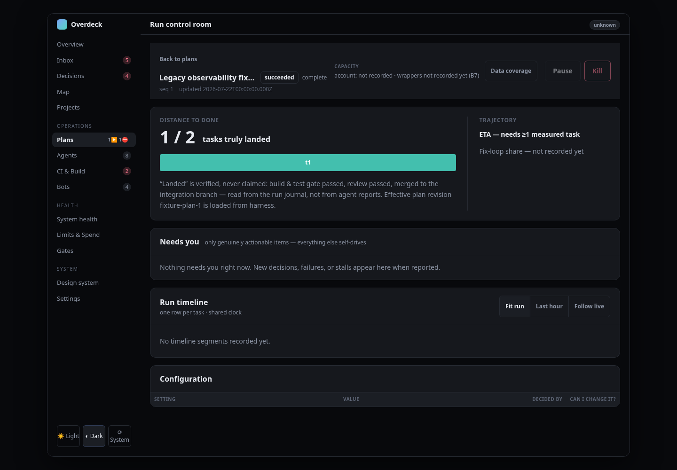This screenshot has width=677, height=470.
Task: Click the CAN I CHANGE IT? column header
Action: (593, 399)
